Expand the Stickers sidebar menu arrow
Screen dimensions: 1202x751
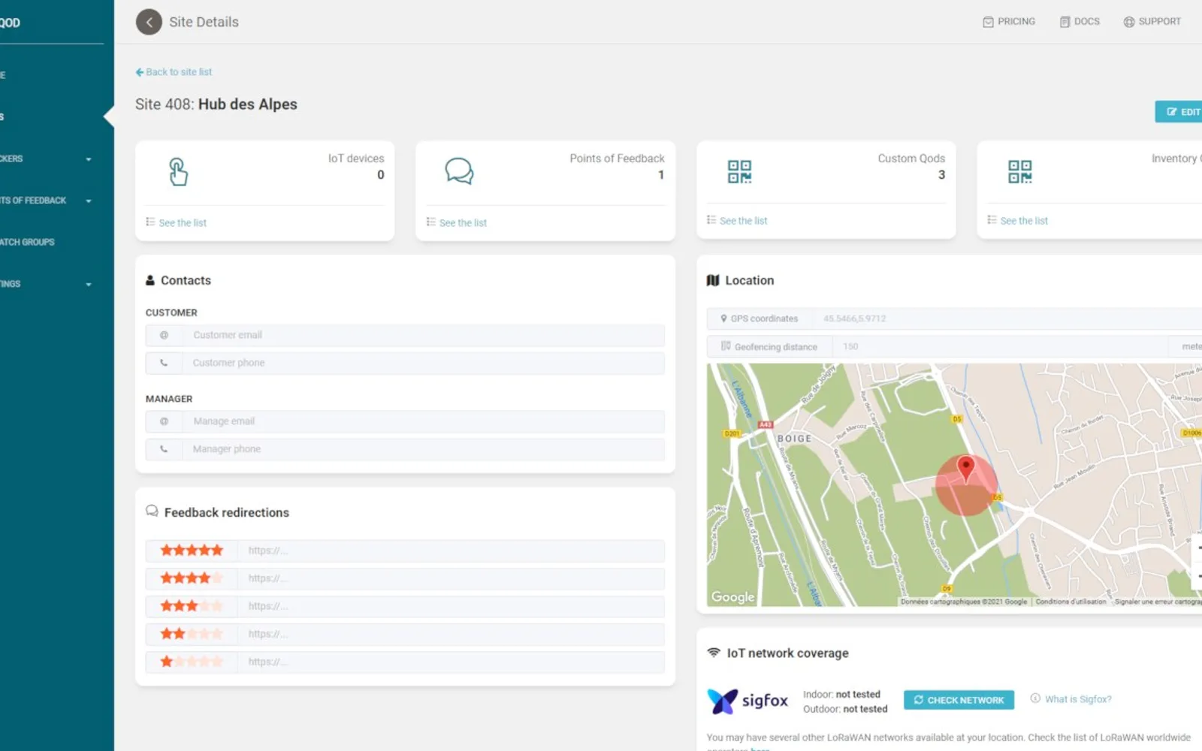point(89,159)
